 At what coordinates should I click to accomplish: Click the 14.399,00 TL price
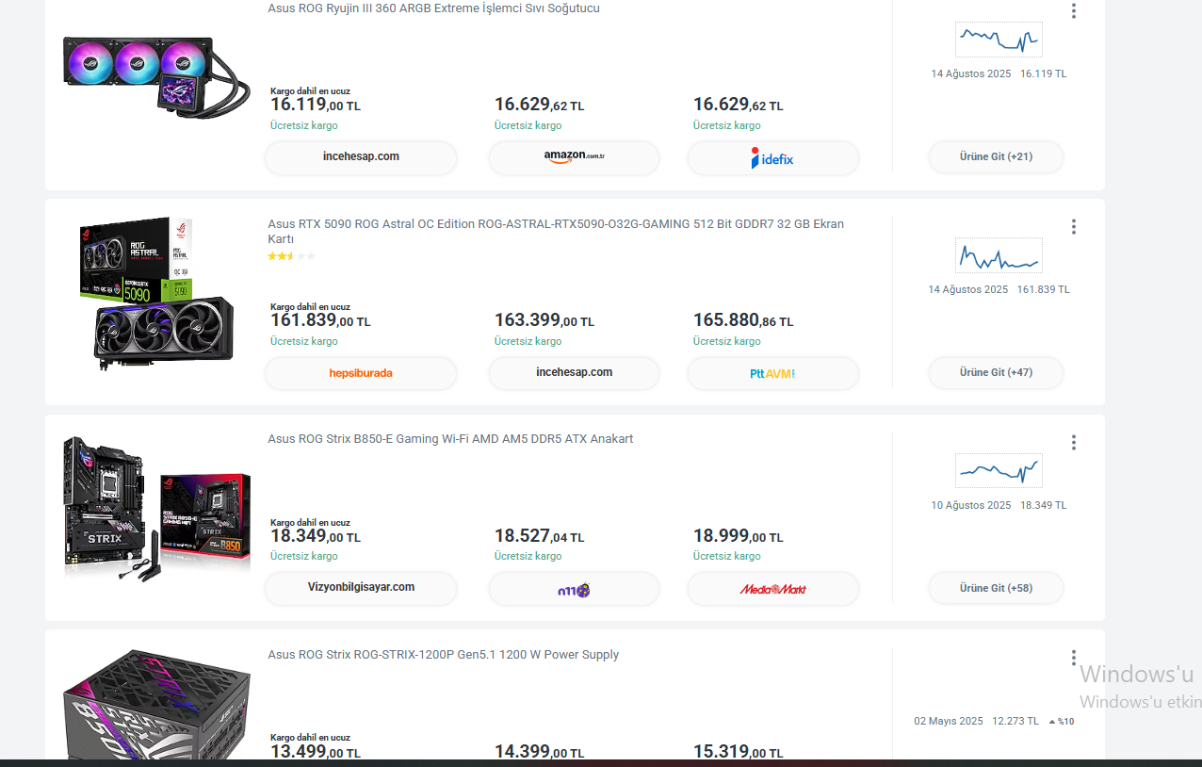tap(539, 752)
